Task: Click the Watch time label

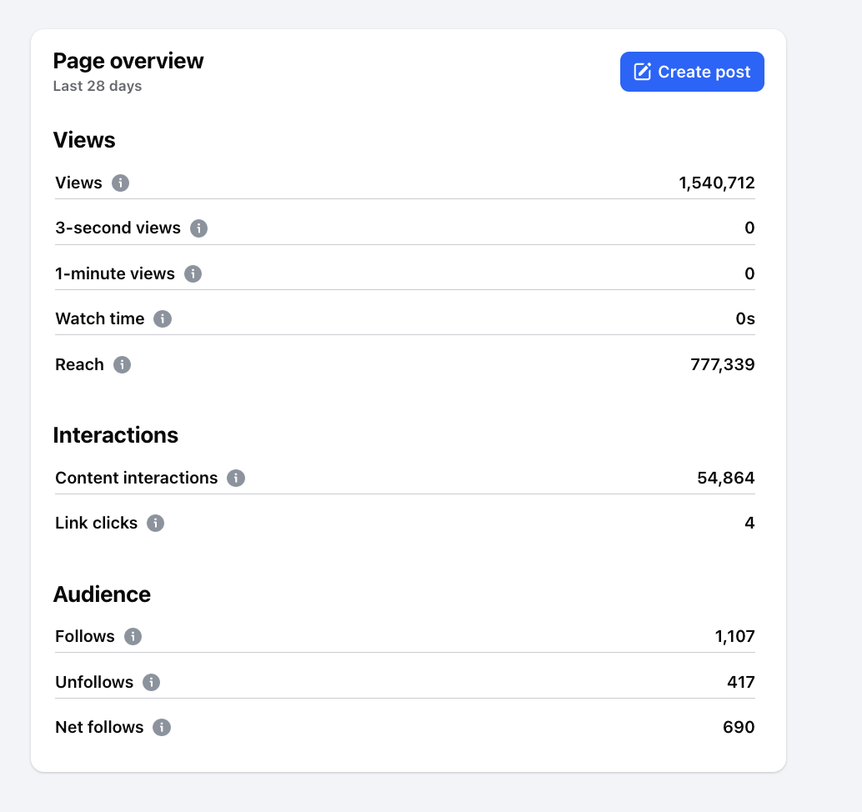Action: coord(99,318)
